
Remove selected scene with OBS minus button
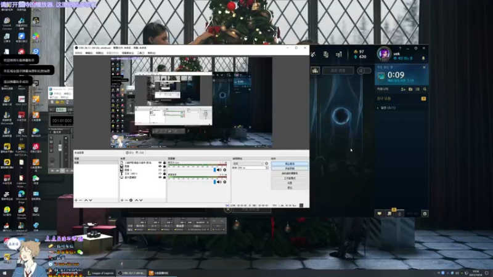click(81, 200)
